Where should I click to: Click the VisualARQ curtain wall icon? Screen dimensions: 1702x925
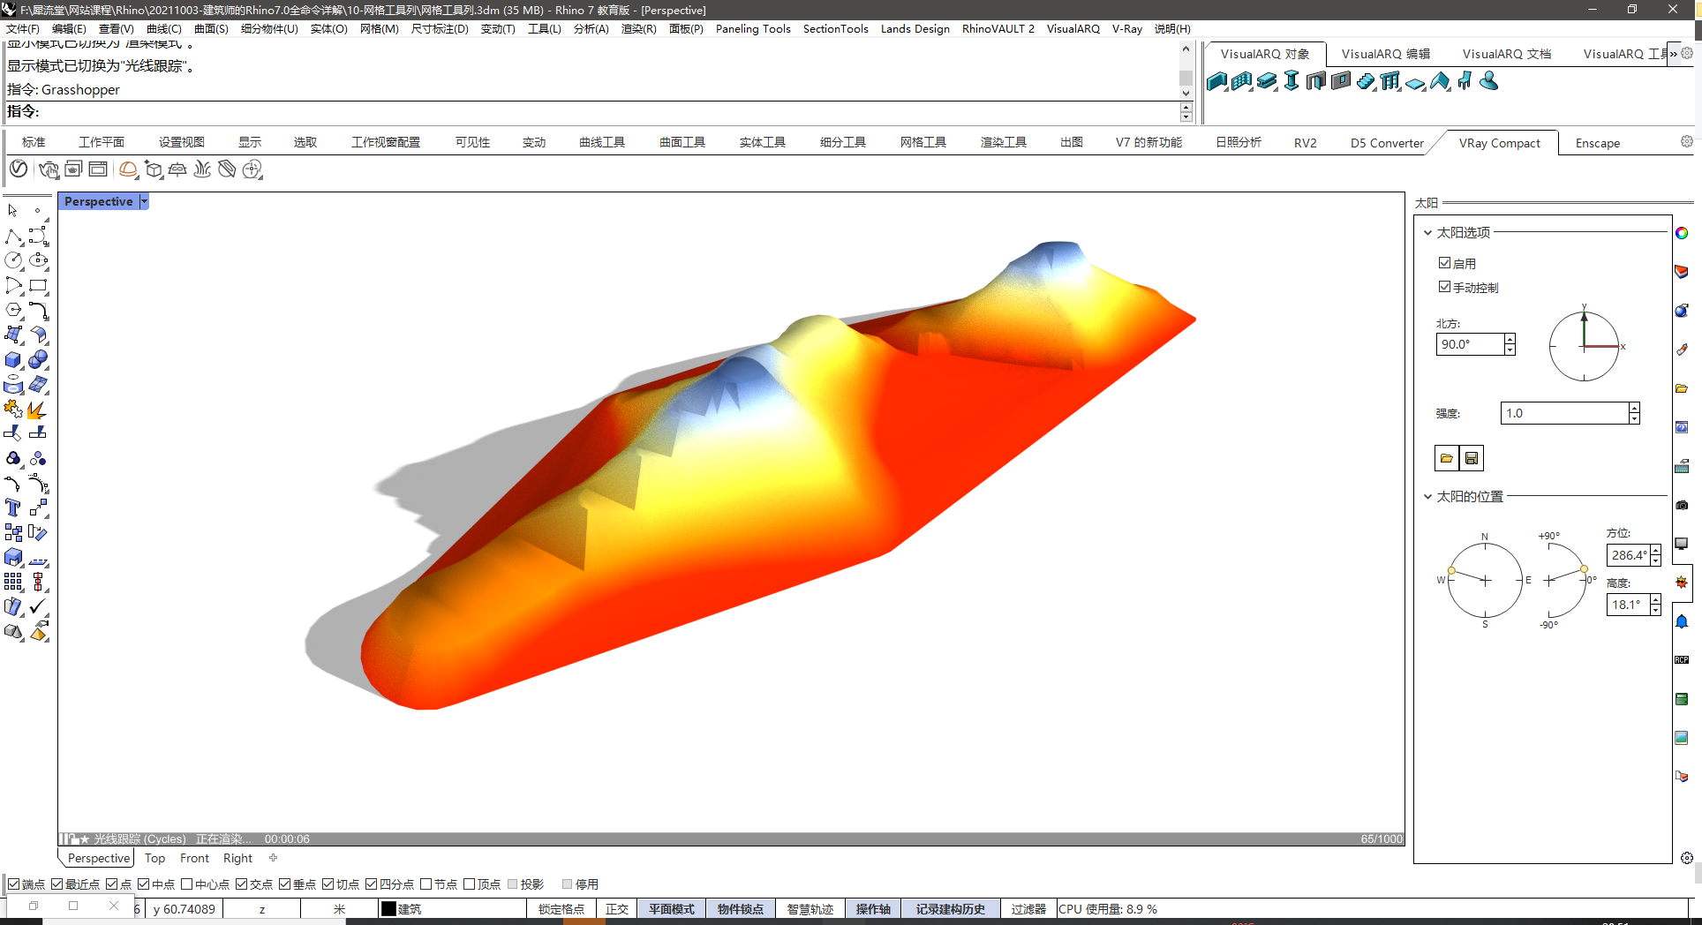point(1242,81)
